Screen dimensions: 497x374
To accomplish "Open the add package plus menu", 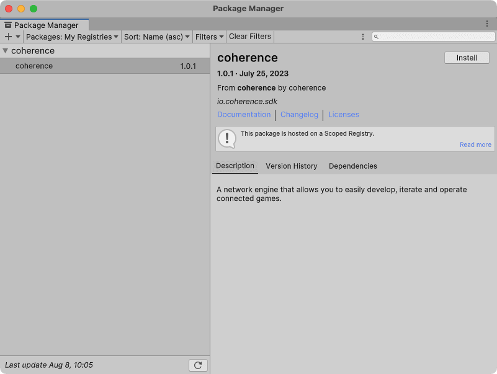I will coord(11,37).
